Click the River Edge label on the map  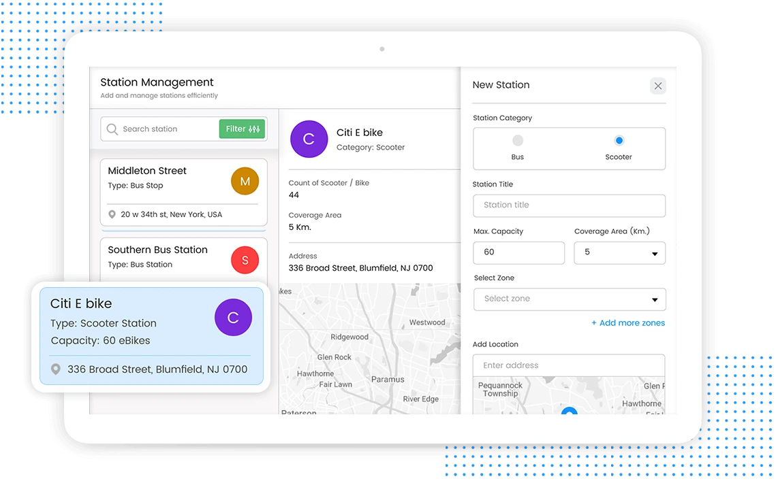point(421,399)
